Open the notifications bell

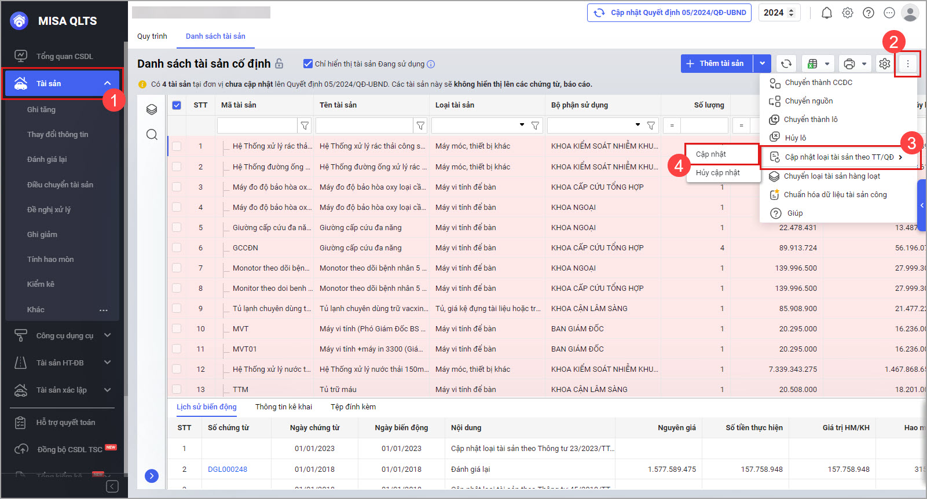point(827,13)
